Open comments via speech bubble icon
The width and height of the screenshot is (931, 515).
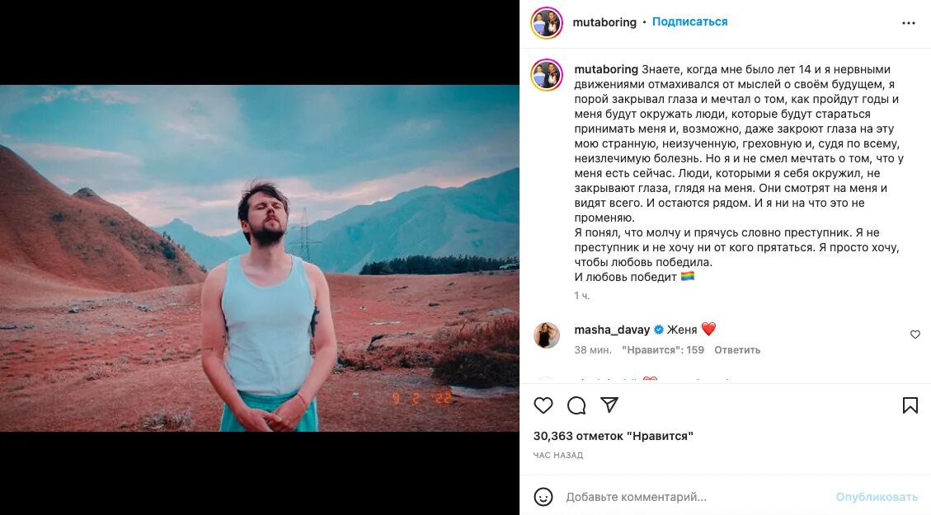pyautogui.click(x=576, y=405)
